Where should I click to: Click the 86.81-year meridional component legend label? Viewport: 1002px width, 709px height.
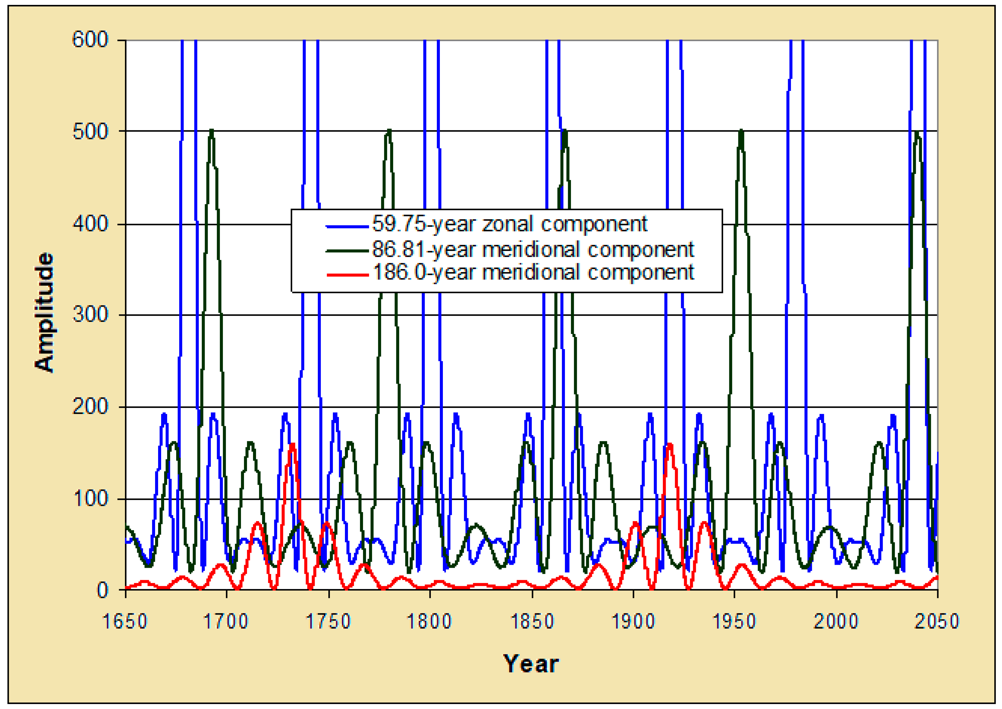pyautogui.click(x=533, y=250)
